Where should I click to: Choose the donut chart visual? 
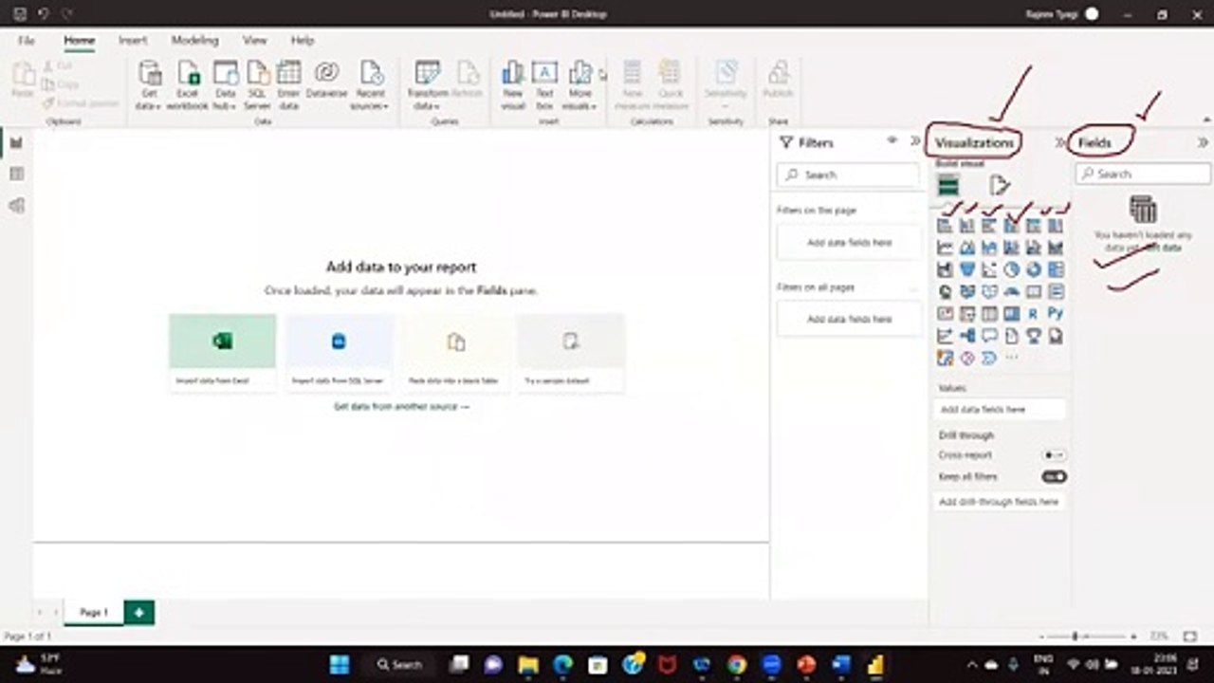point(1034,270)
